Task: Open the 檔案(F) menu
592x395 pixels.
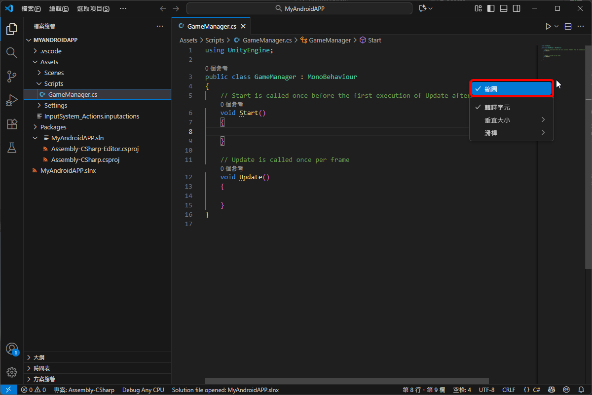Action: [31, 8]
